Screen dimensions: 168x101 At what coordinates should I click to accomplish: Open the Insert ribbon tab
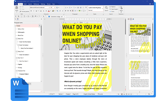click(25, 4)
